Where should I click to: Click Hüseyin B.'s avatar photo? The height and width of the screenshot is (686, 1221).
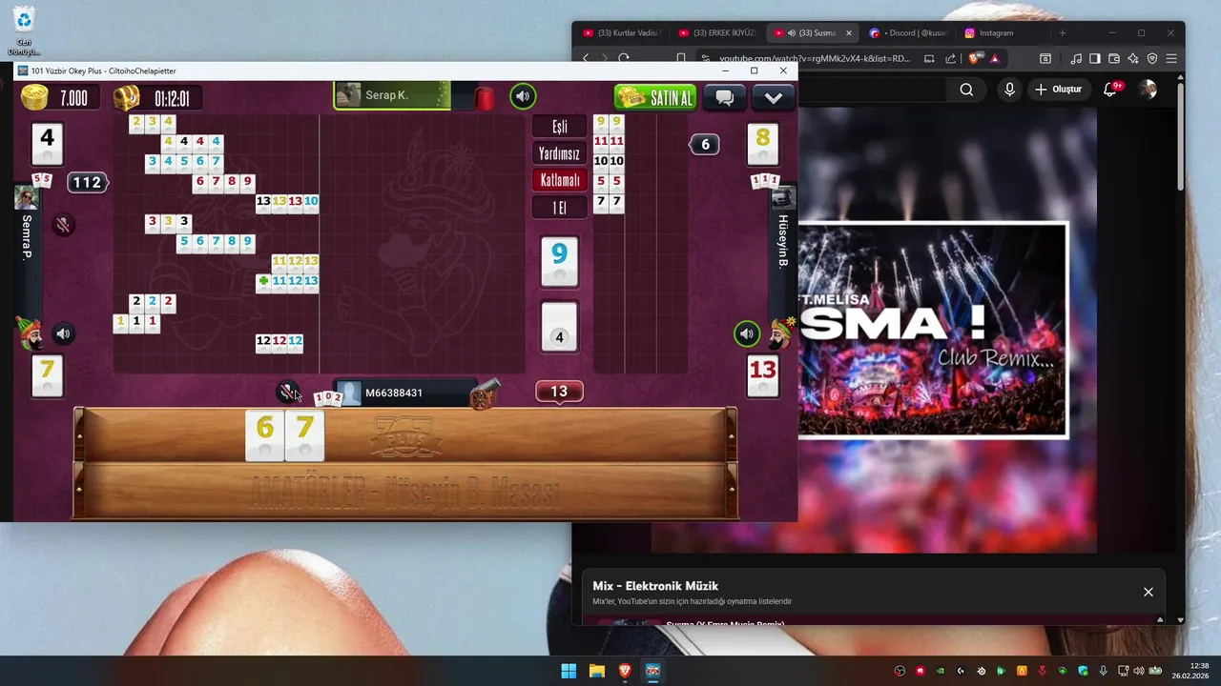[x=783, y=197]
